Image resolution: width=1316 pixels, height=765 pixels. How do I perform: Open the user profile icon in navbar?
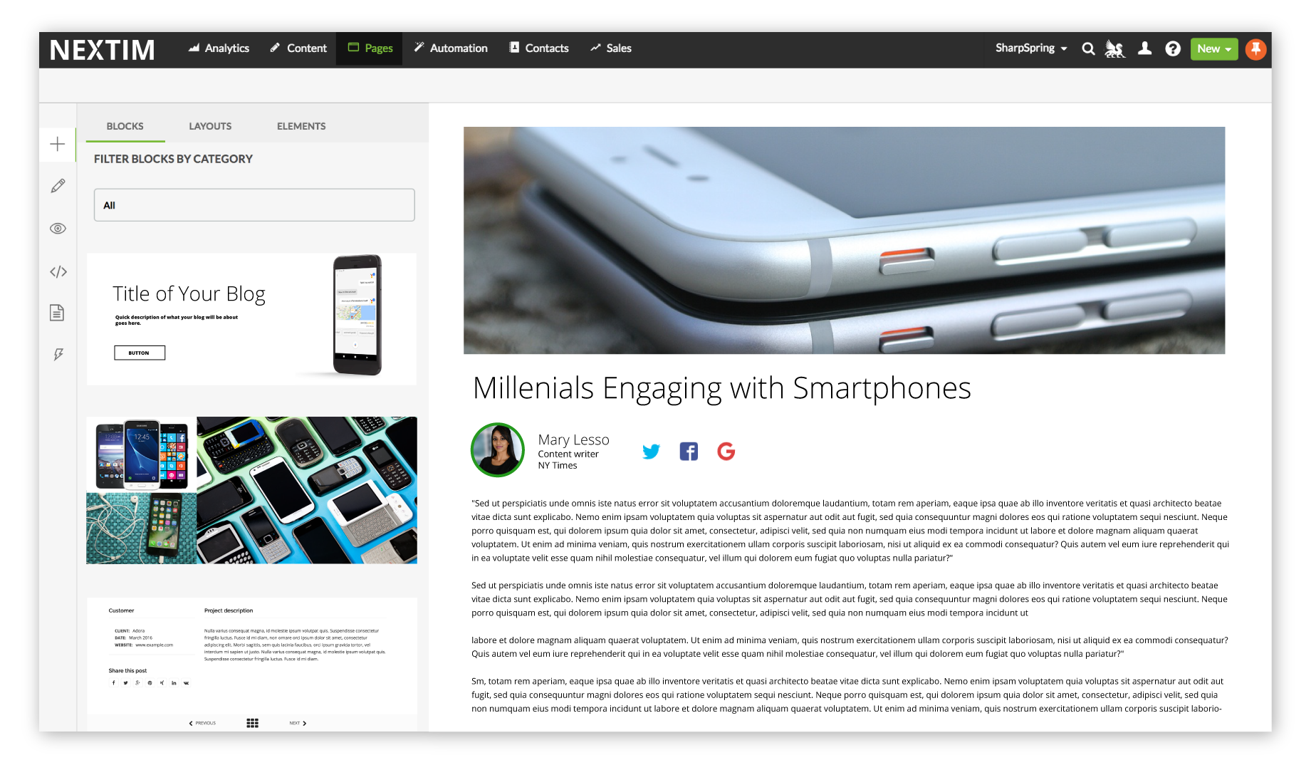click(x=1144, y=48)
